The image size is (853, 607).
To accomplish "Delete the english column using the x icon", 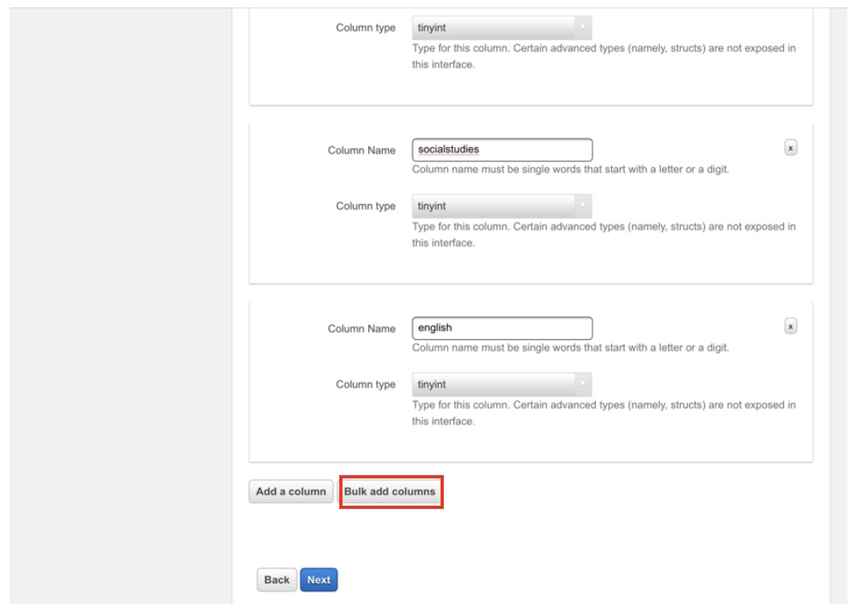I will coord(791,327).
